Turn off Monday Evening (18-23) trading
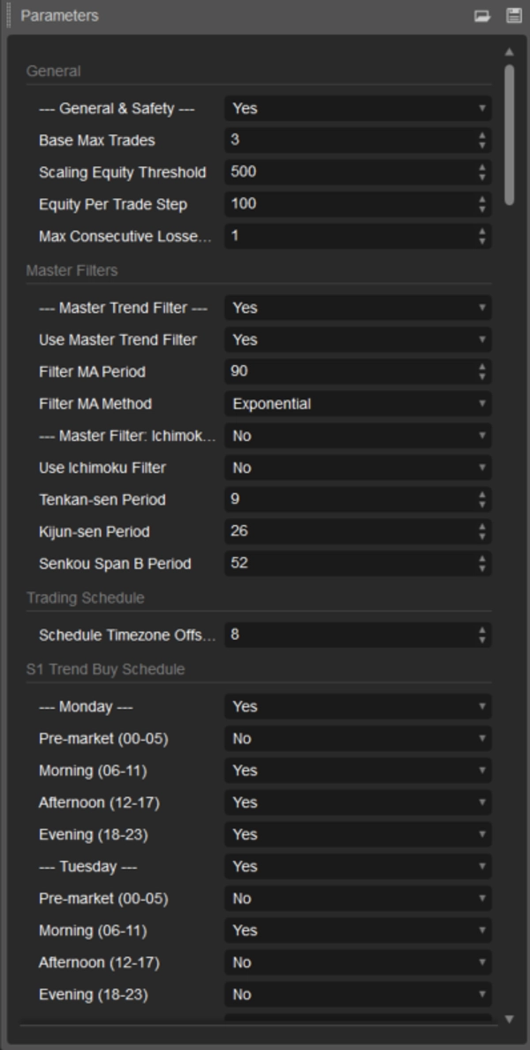 coord(357,833)
